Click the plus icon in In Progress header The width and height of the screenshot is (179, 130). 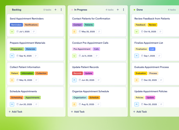118,10
